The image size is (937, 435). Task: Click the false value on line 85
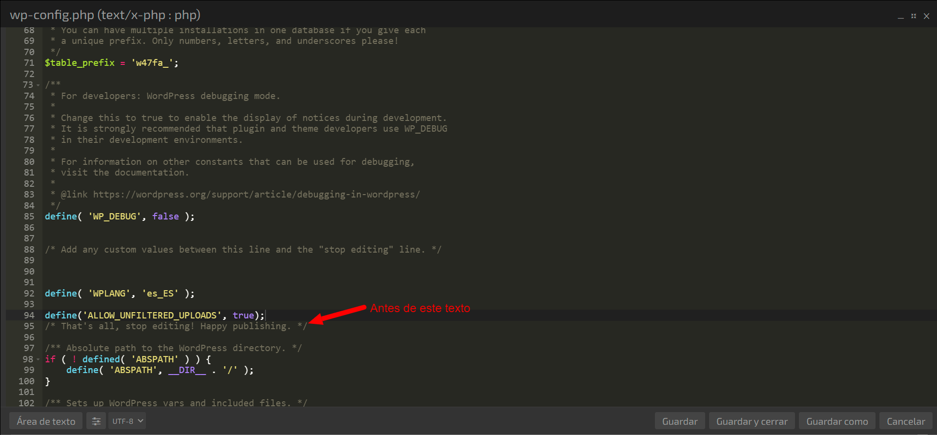coord(165,217)
